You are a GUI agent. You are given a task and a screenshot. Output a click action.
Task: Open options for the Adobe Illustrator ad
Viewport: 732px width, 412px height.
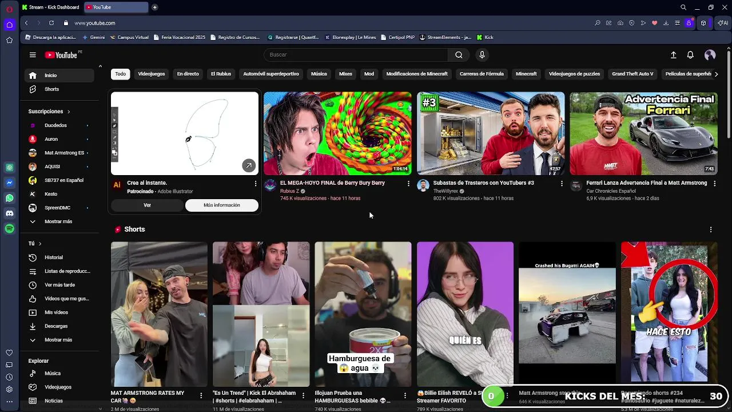pyautogui.click(x=256, y=184)
